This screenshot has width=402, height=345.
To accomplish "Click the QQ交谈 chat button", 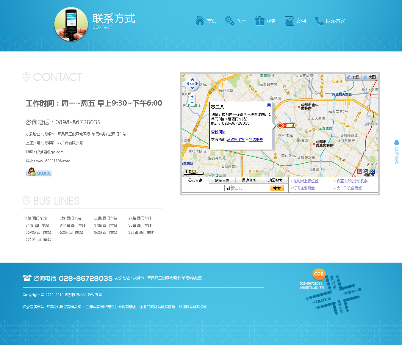I will click(x=39, y=172).
